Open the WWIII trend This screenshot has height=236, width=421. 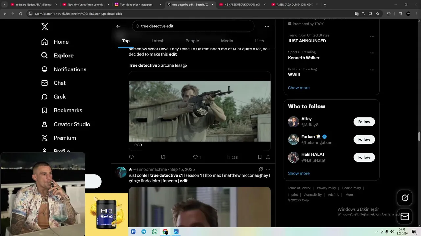[294, 75]
